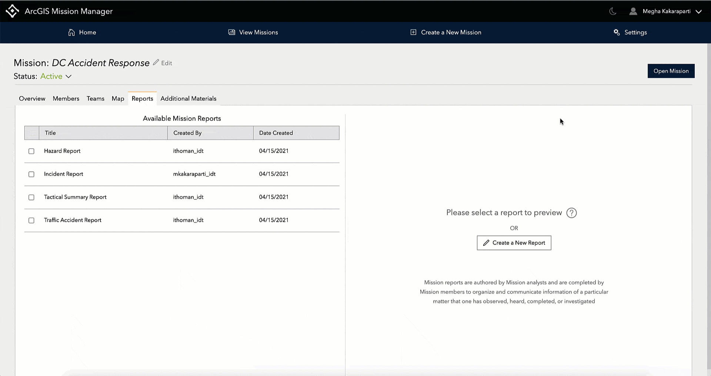The width and height of the screenshot is (711, 376).
Task: Click the Incident Report date 04/15/2021
Action: click(274, 174)
